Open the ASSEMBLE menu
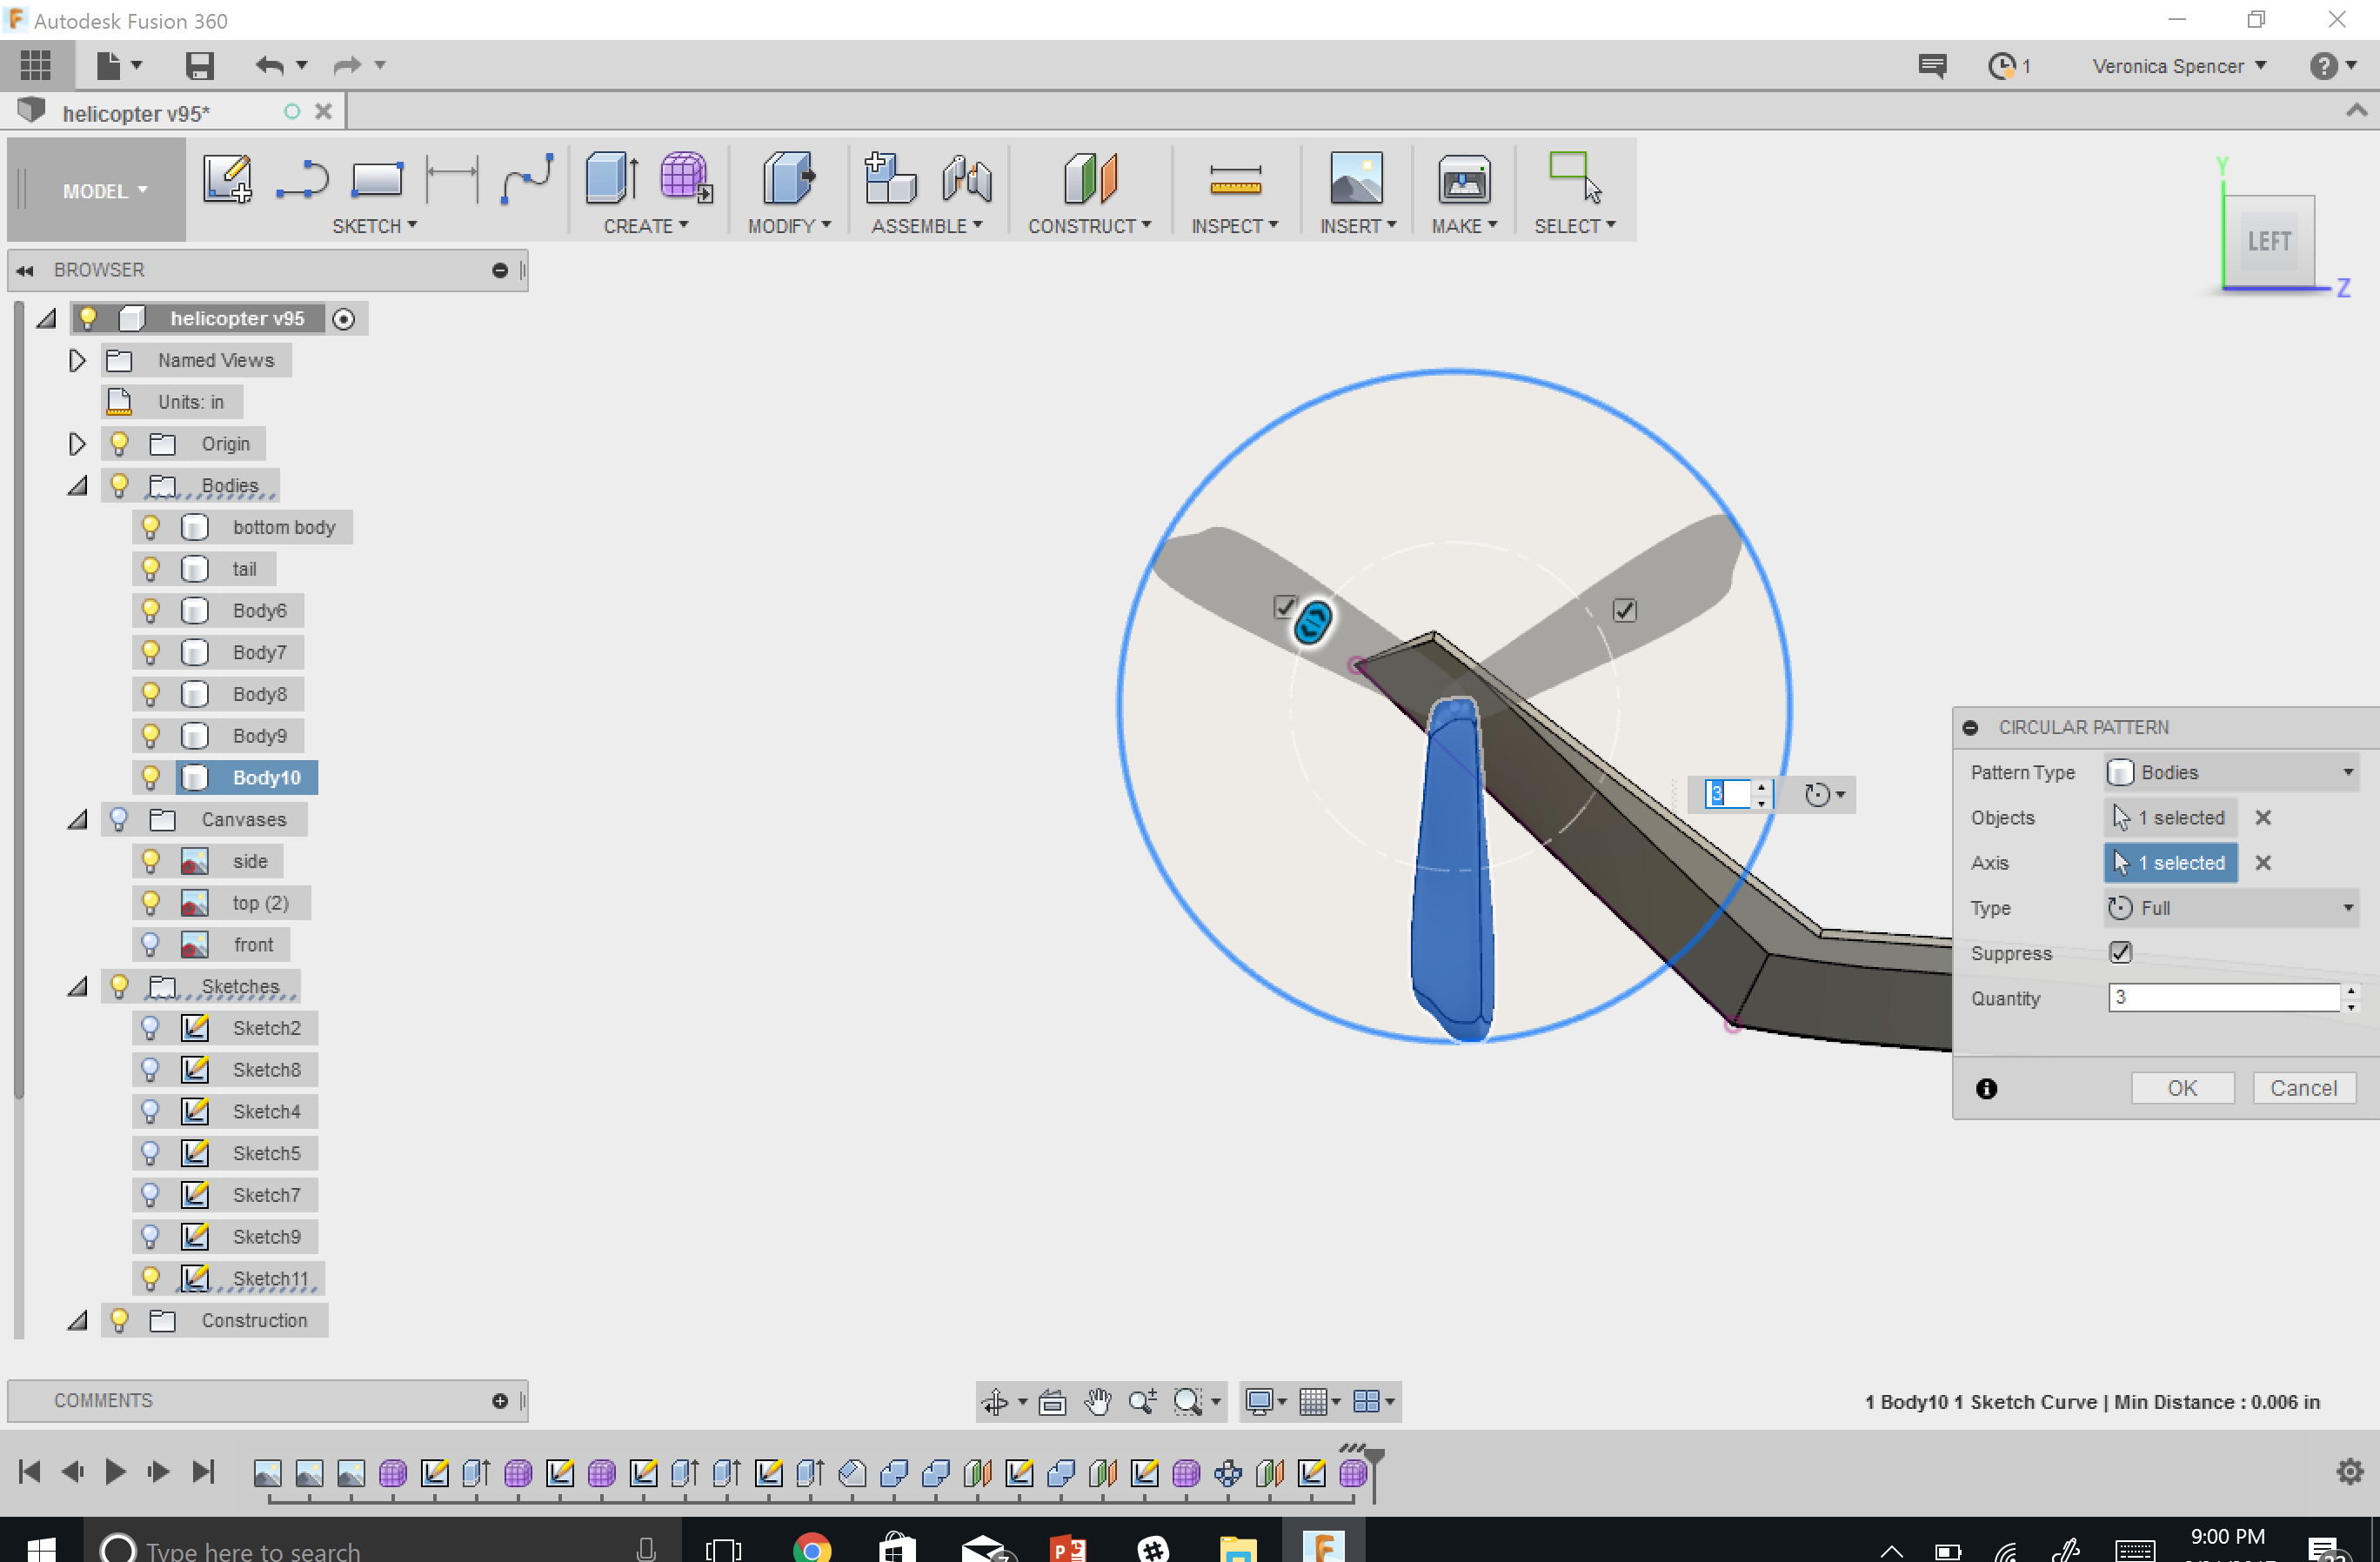The height and width of the screenshot is (1562, 2380). pyautogui.click(x=927, y=226)
